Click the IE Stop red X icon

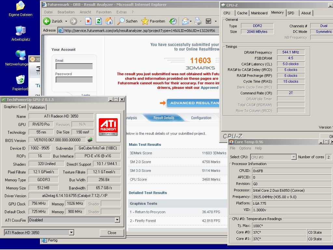click(88, 21)
